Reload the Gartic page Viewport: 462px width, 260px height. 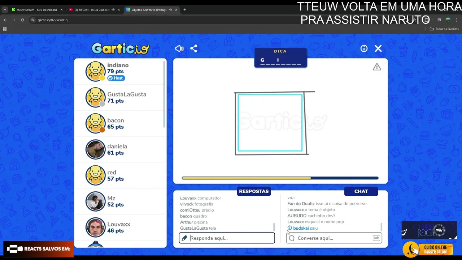click(22, 20)
